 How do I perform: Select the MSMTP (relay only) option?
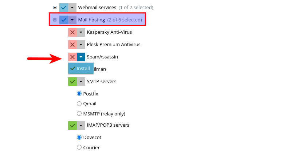tap(79, 114)
